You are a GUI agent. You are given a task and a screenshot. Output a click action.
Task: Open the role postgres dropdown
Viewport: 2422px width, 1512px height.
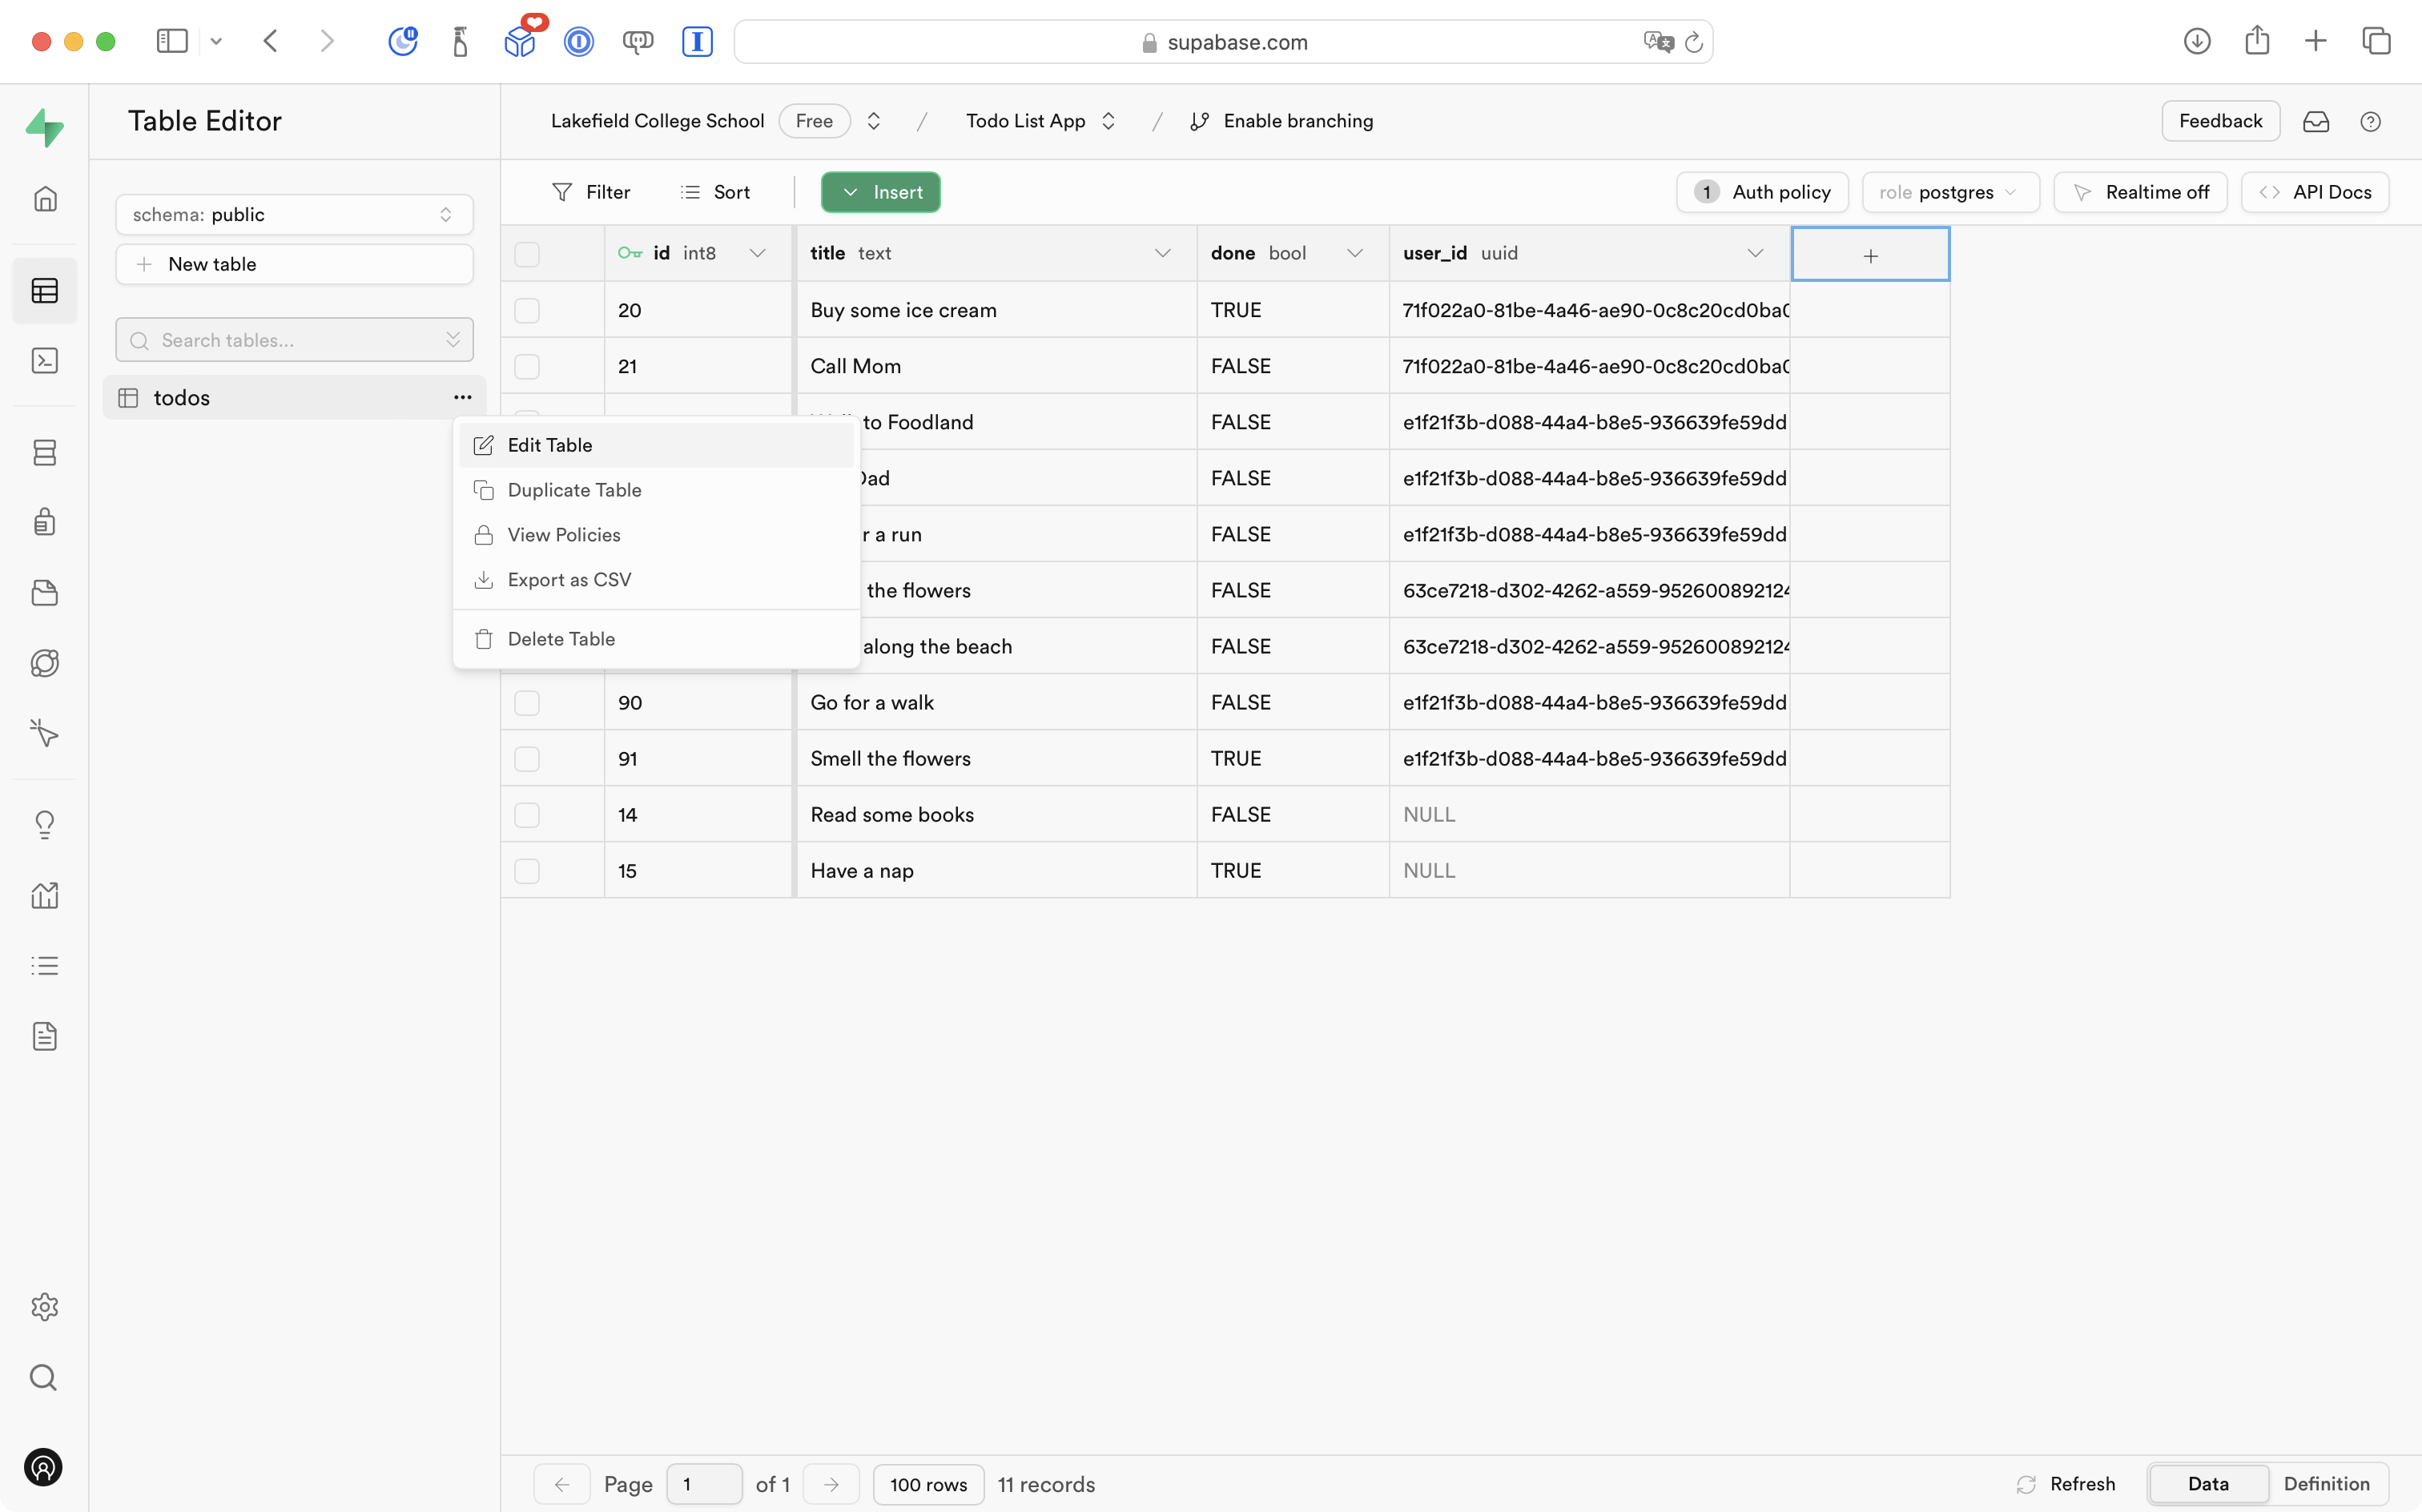coord(1949,192)
